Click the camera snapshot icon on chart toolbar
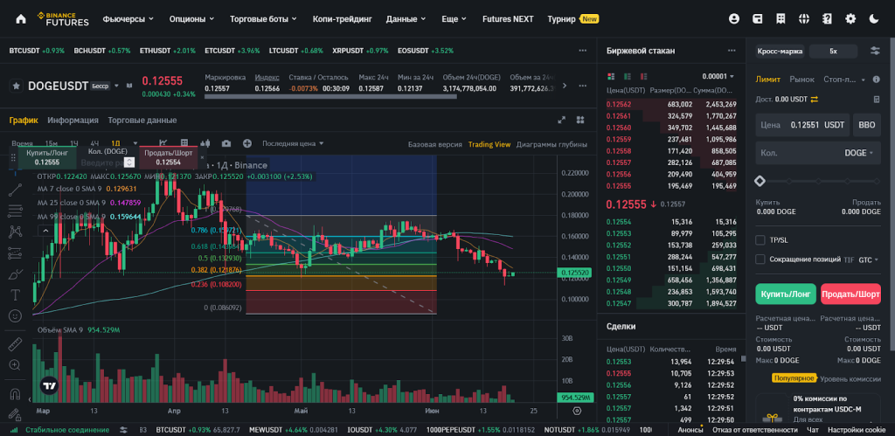Viewport: 895px width, 436px height. click(226, 143)
